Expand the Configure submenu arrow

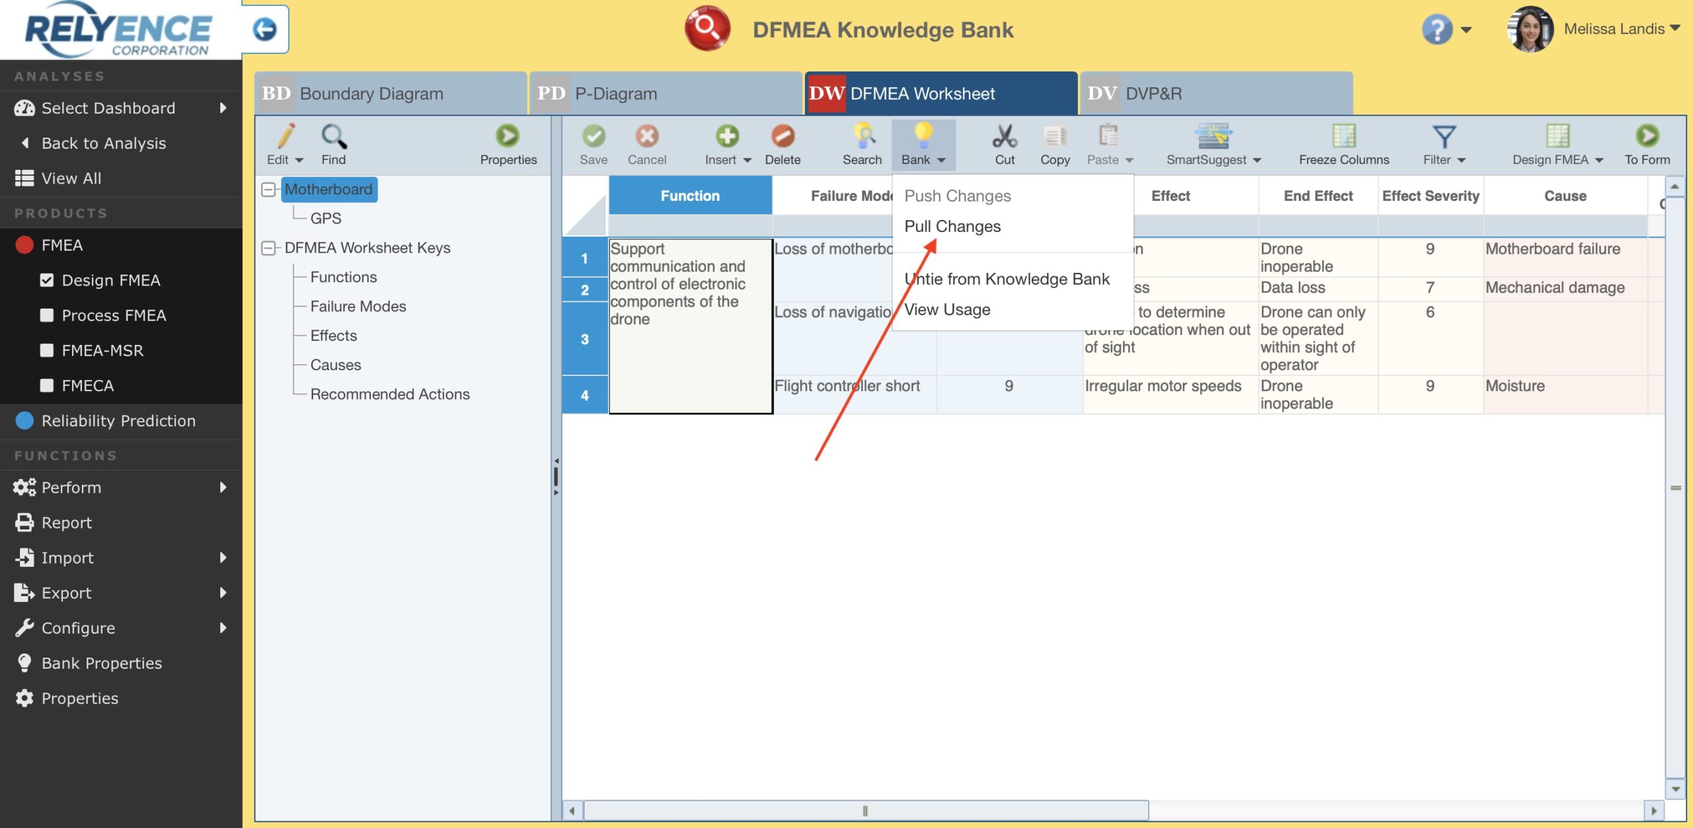(x=223, y=627)
